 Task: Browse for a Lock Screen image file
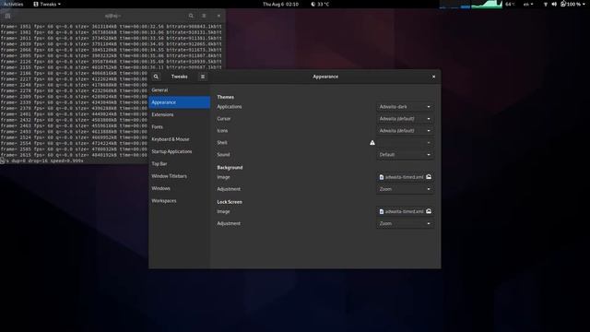(429, 211)
